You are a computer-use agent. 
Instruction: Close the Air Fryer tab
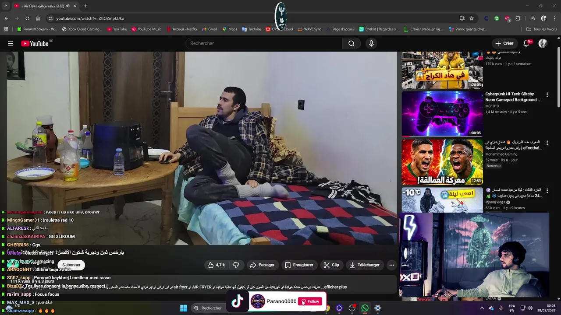click(75, 6)
